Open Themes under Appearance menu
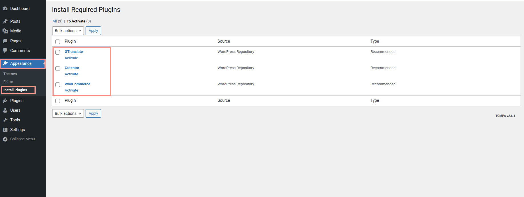The image size is (524, 197). [x=10, y=74]
